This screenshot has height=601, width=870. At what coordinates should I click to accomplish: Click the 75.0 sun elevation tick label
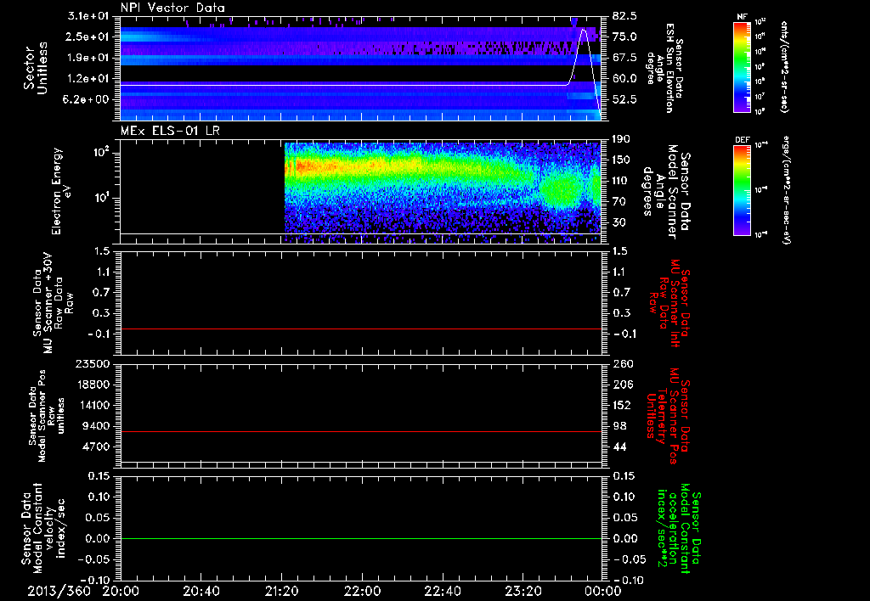[624, 37]
